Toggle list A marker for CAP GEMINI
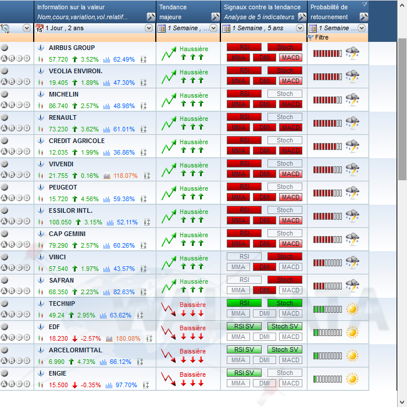 (4, 245)
